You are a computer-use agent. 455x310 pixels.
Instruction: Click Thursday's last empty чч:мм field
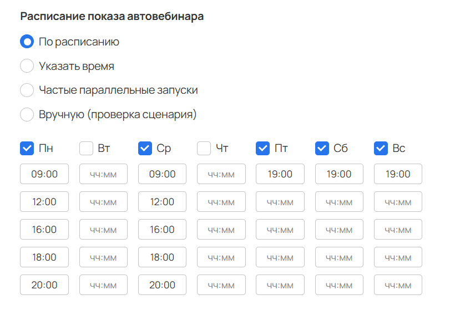coord(221,285)
